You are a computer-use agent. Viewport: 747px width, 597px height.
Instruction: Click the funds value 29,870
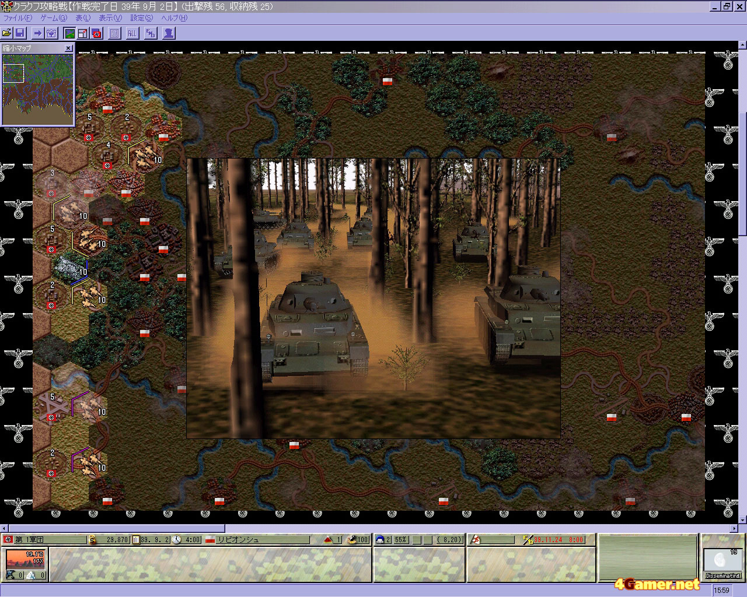pos(114,539)
